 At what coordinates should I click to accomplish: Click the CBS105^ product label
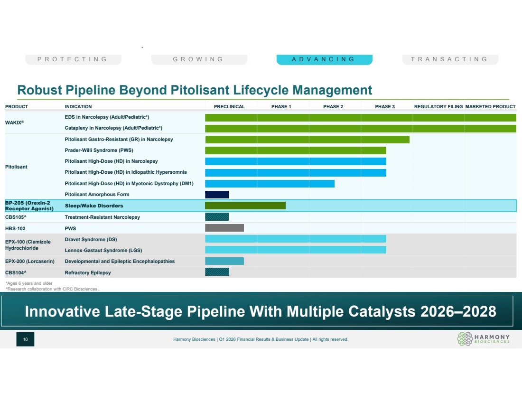(16, 217)
